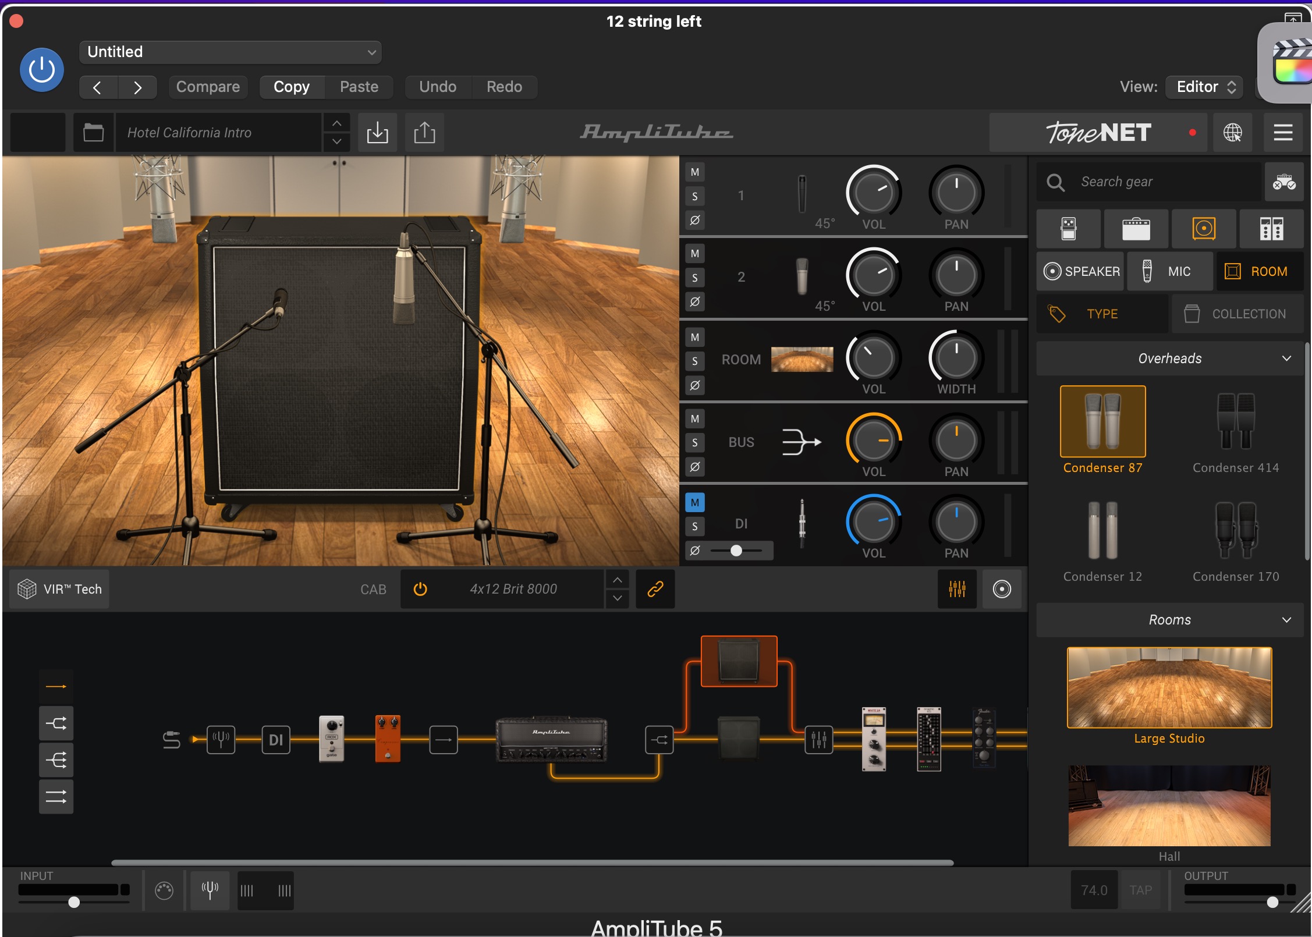
Task: Select the third routing configuration
Action: (56, 760)
